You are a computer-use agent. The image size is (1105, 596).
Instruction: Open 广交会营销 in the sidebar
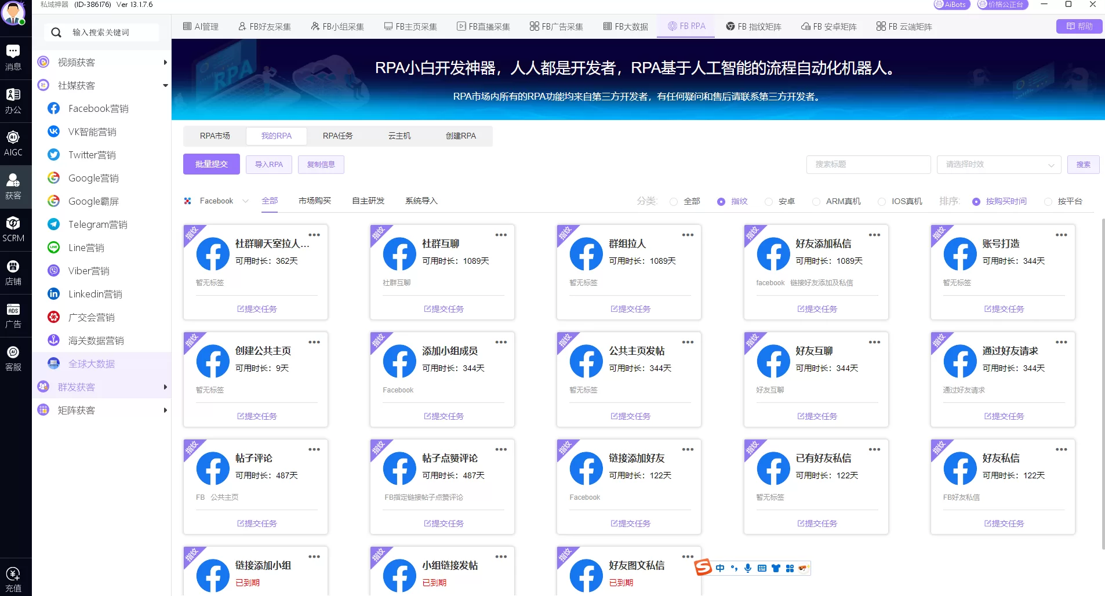coord(92,317)
